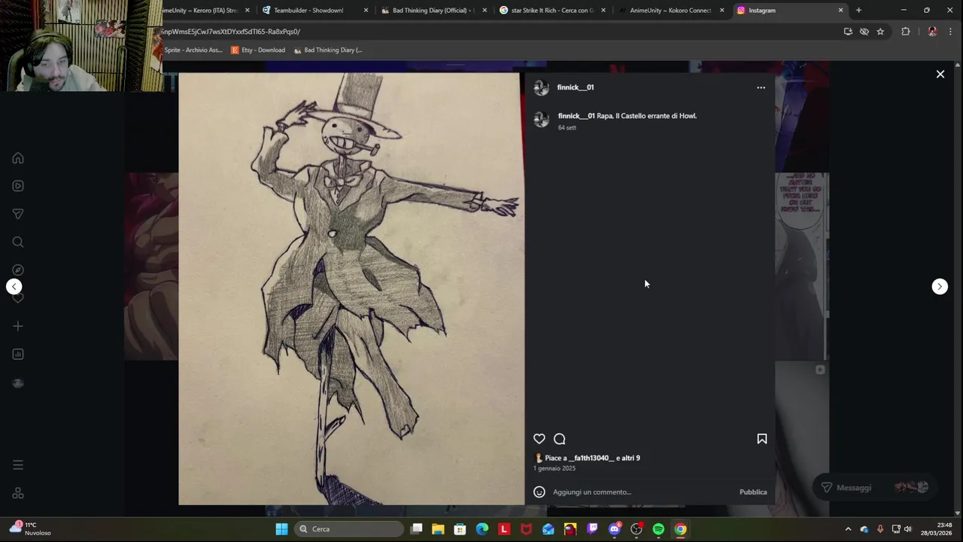Open comments via the speech bubble icon
This screenshot has width=963, height=542.
click(x=560, y=439)
